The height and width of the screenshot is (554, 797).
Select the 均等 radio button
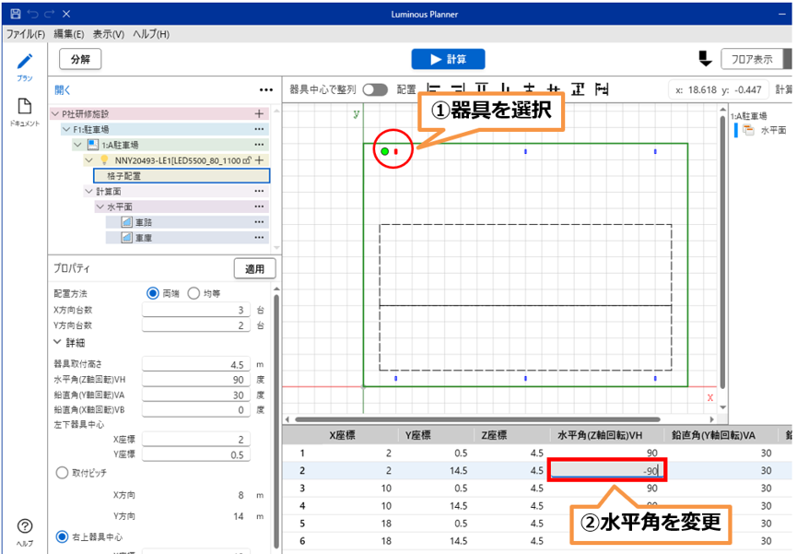193,293
